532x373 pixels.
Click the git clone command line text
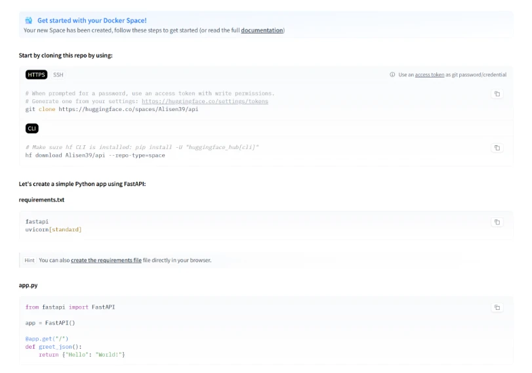(112, 109)
